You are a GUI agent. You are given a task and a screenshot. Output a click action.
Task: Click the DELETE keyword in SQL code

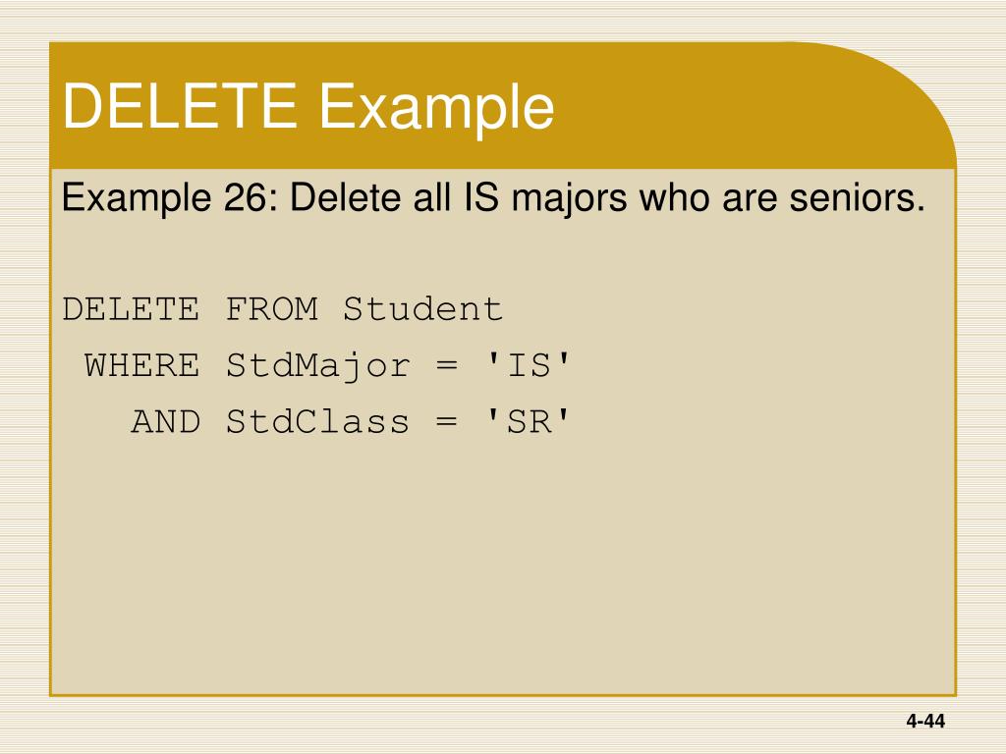click(131, 309)
